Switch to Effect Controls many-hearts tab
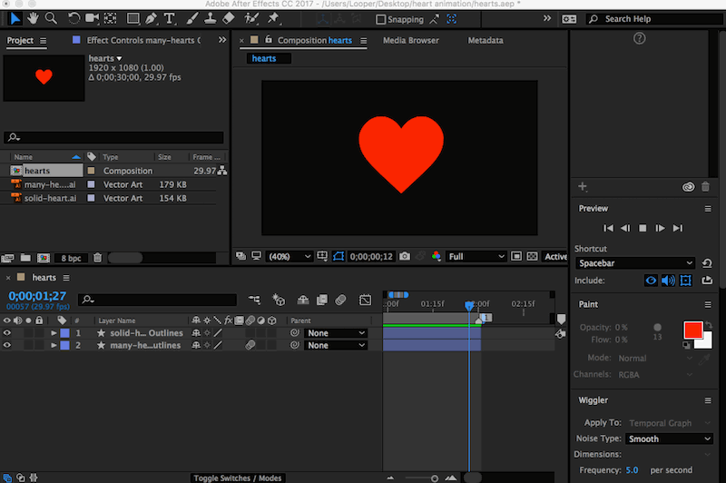 click(x=143, y=40)
